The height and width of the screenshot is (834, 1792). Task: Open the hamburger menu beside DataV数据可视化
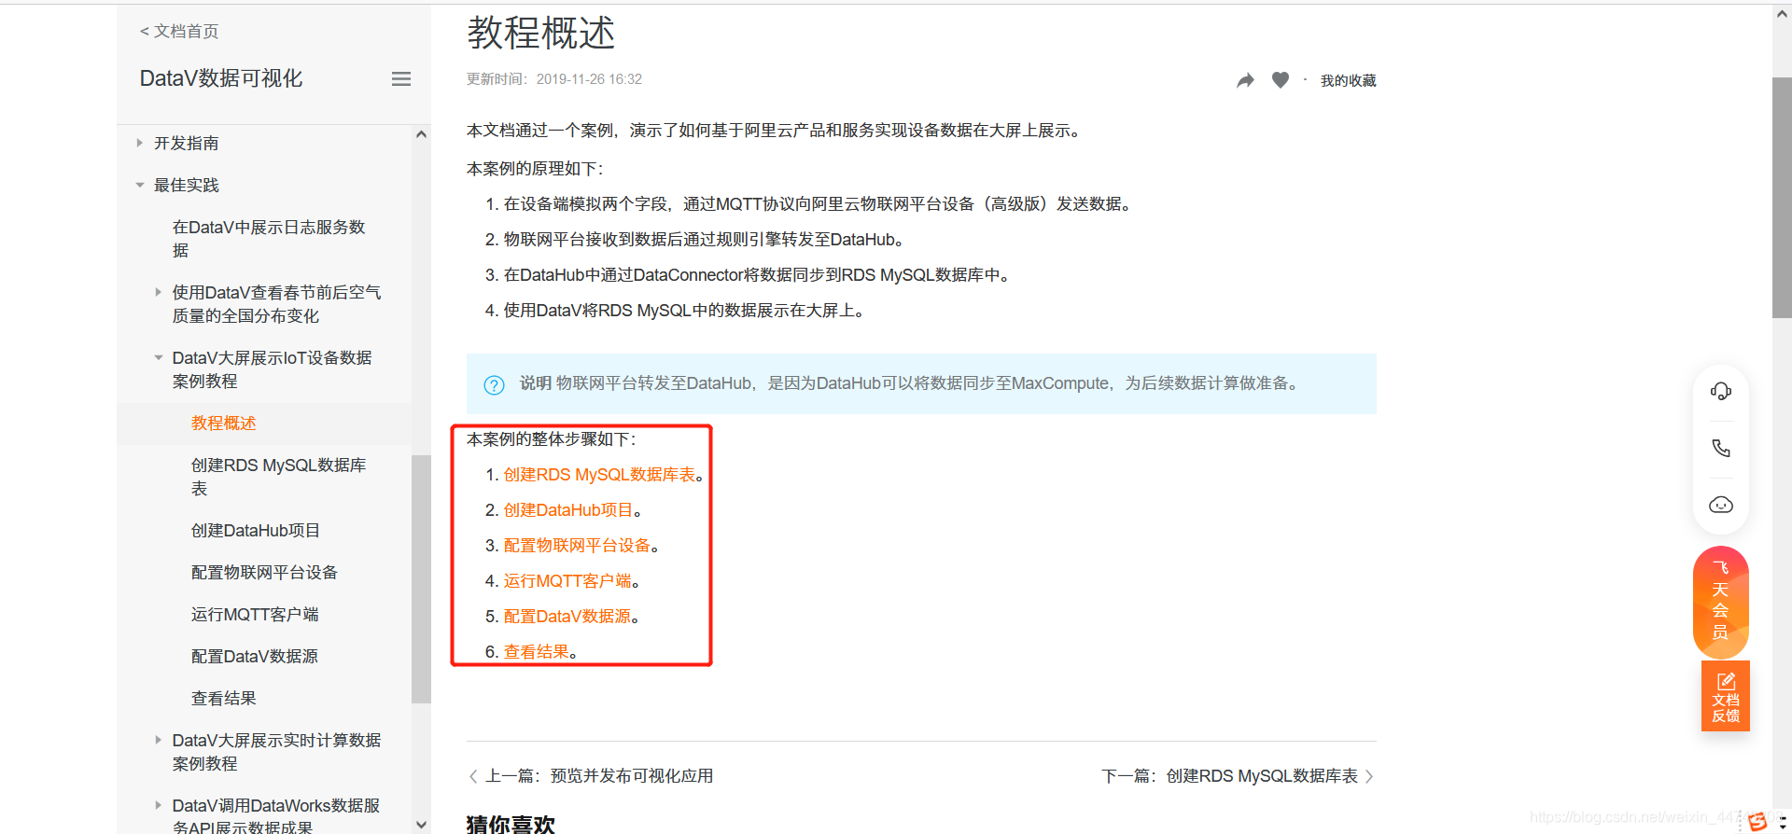pyautogui.click(x=401, y=79)
